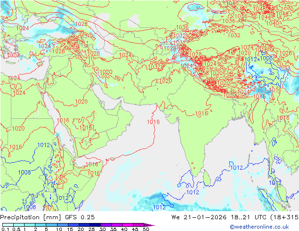Click the 1044 isobar label
Screen dimensions: 299x231
[265, 17]
